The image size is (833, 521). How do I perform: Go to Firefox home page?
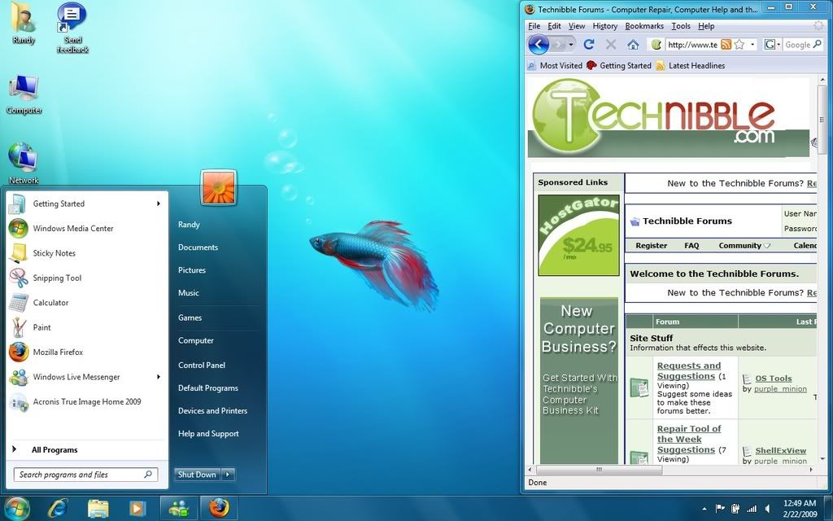[x=633, y=45]
